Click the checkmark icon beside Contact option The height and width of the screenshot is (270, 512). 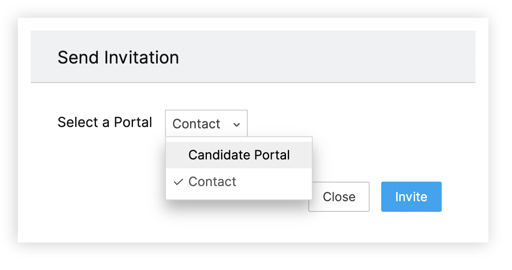tap(178, 182)
